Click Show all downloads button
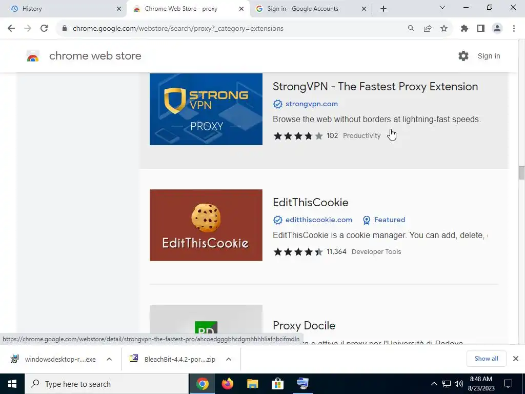The image size is (525, 394). tap(486, 359)
